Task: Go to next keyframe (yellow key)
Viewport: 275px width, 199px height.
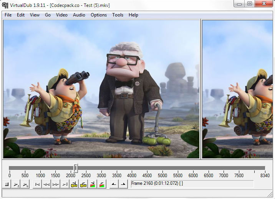Action: coord(83,184)
